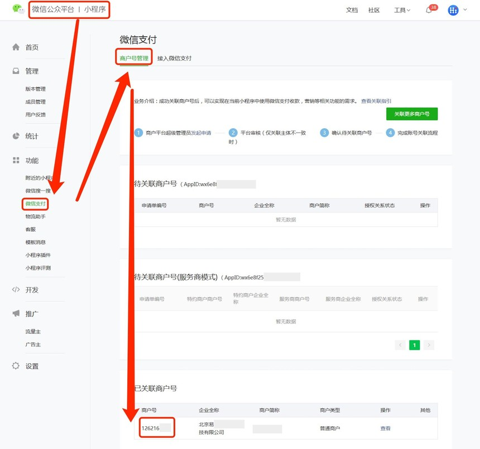Open 设置 gear icon
Viewport: 480px width, 449px height.
[16, 366]
